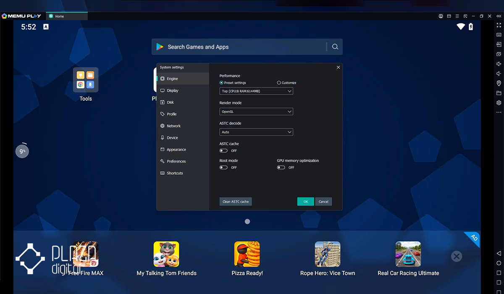This screenshot has height=294, width=504.
Task: Open the Appearance settings tab
Action: pyautogui.click(x=183, y=150)
